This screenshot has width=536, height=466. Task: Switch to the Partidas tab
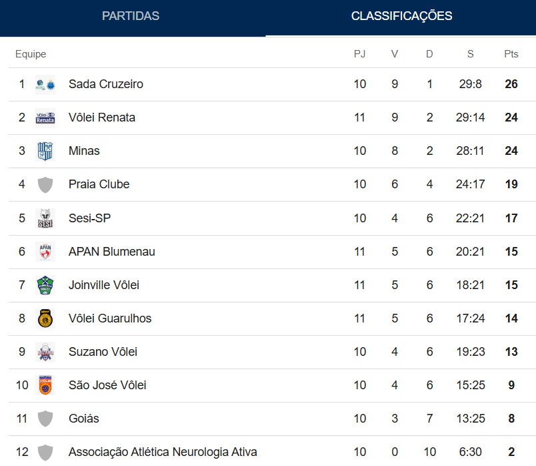(131, 16)
